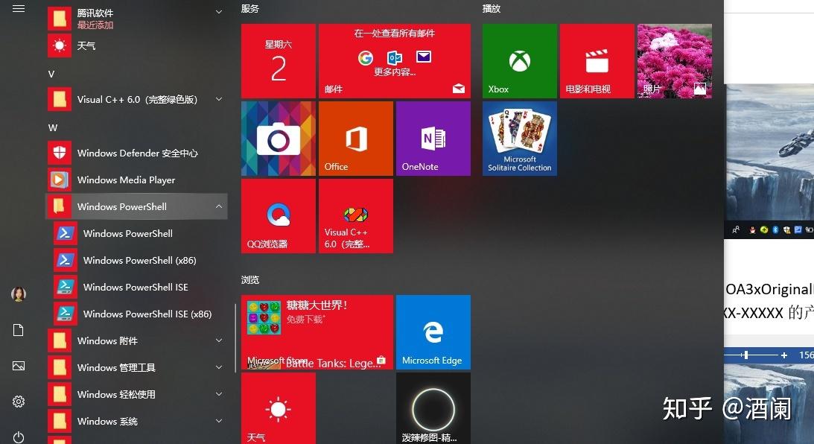Open the Camera tile

pos(279,138)
